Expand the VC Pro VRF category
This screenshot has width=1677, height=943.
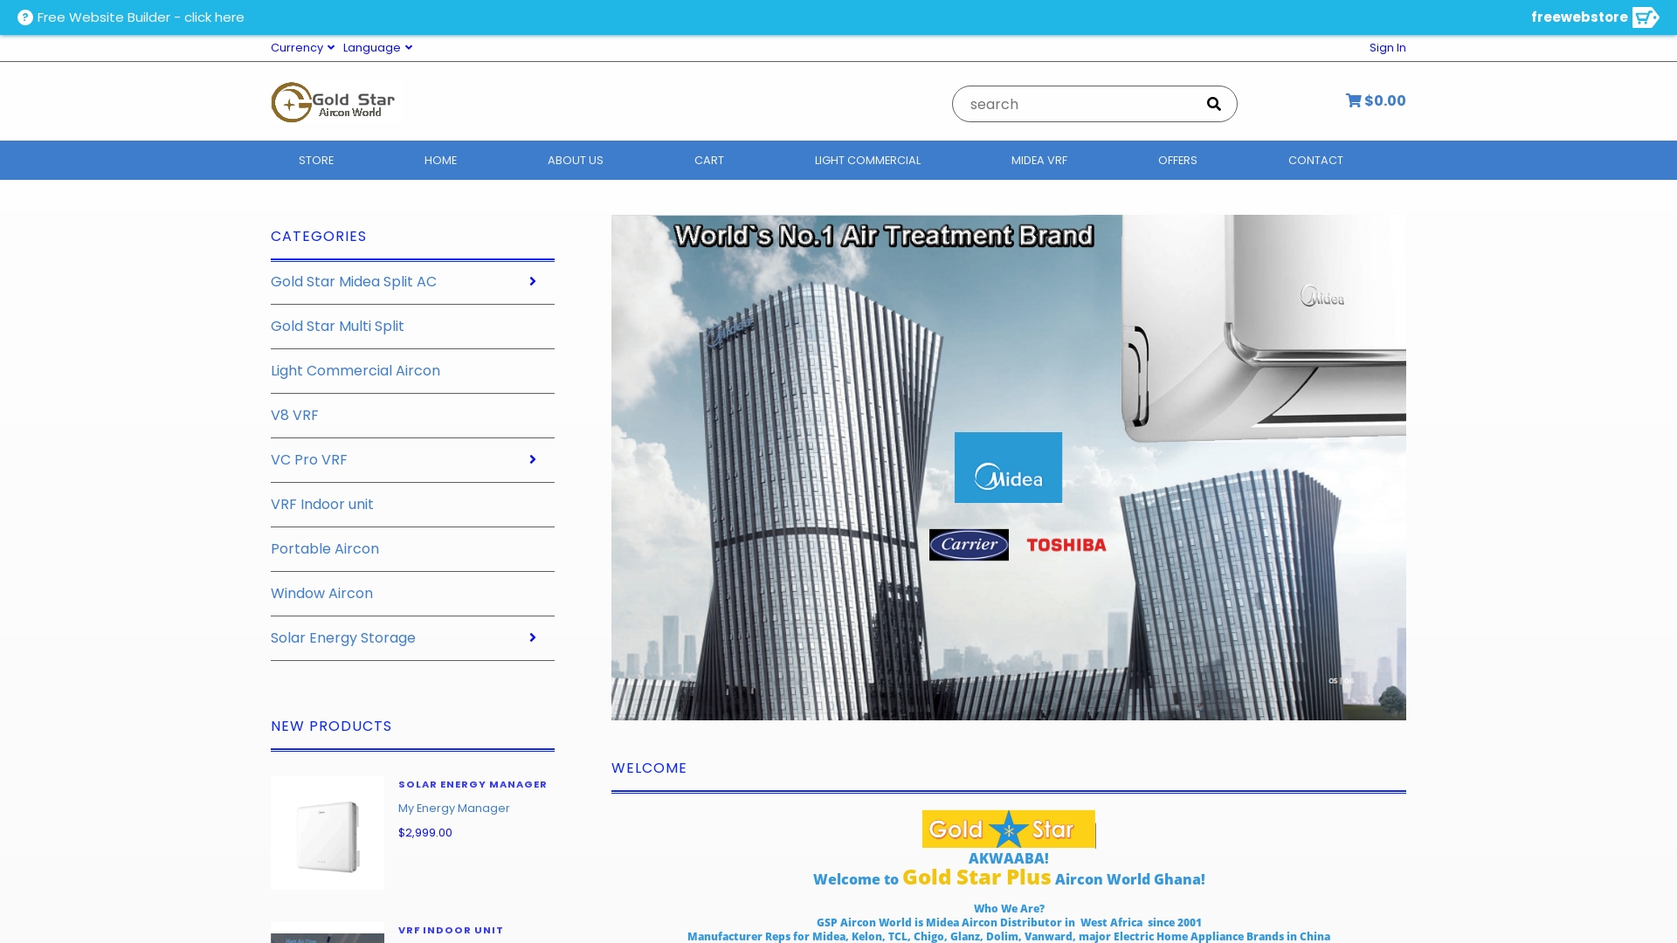click(532, 459)
